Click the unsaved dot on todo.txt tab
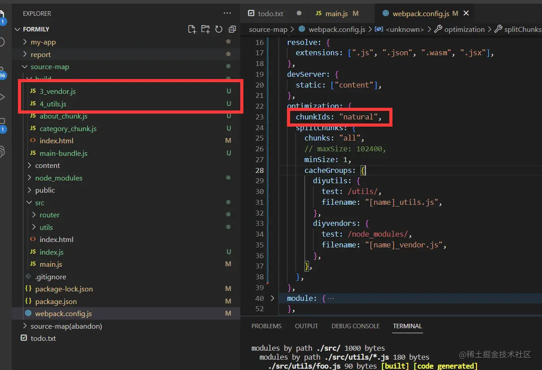Viewport: 542px width, 370px height. pos(299,13)
